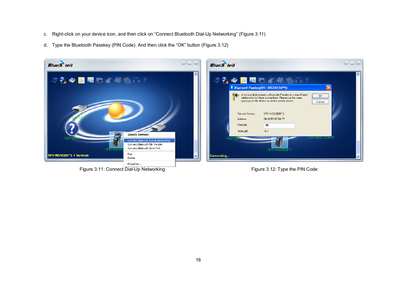This screenshot has width=405, height=286.
Task: Click Dial-Up Networking service icon, Figure 3.12 window
Action: pyautogui.click(x=225, y=80)
